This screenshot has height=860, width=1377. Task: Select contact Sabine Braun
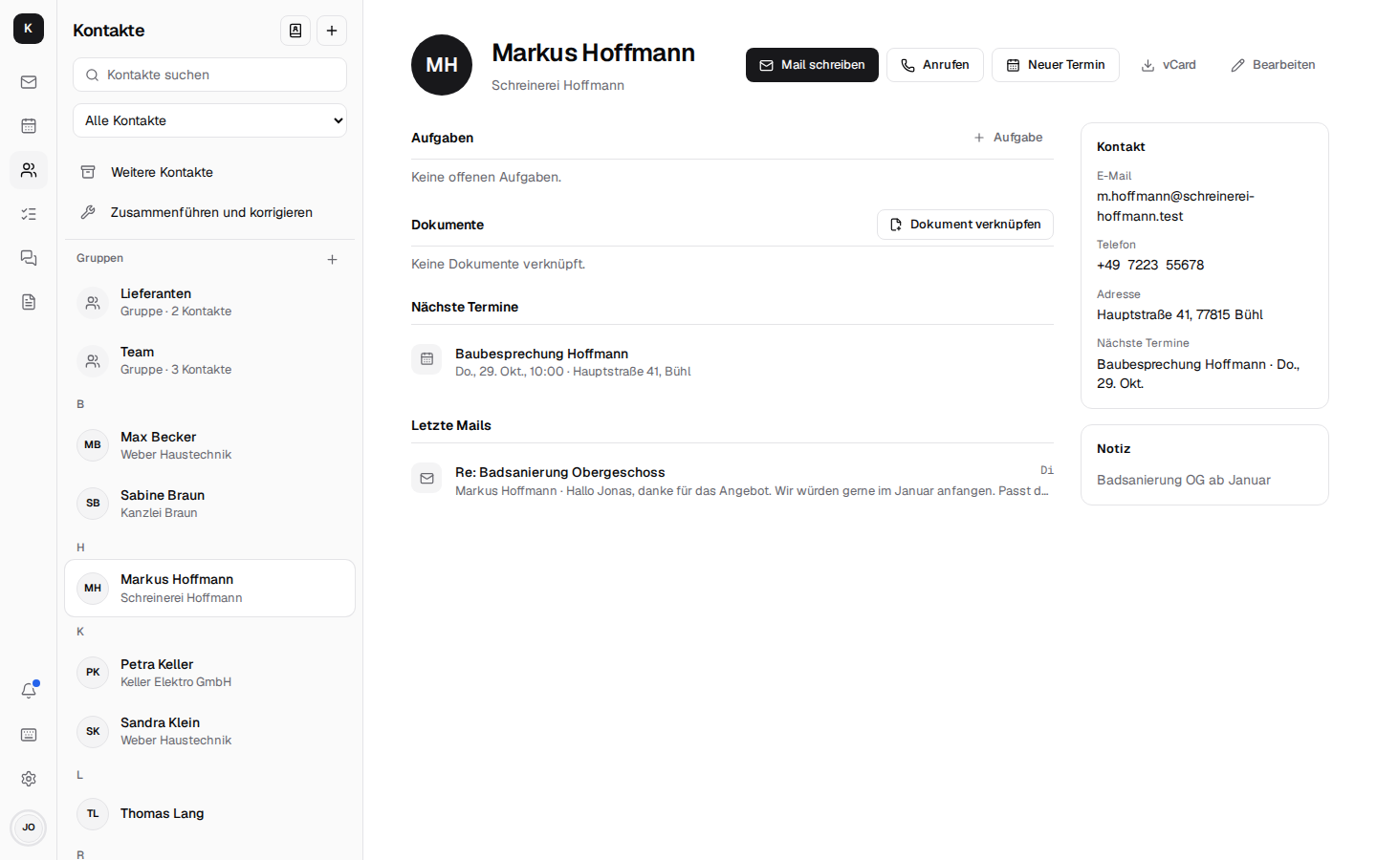pyautogui.click(x=209, y=504)
